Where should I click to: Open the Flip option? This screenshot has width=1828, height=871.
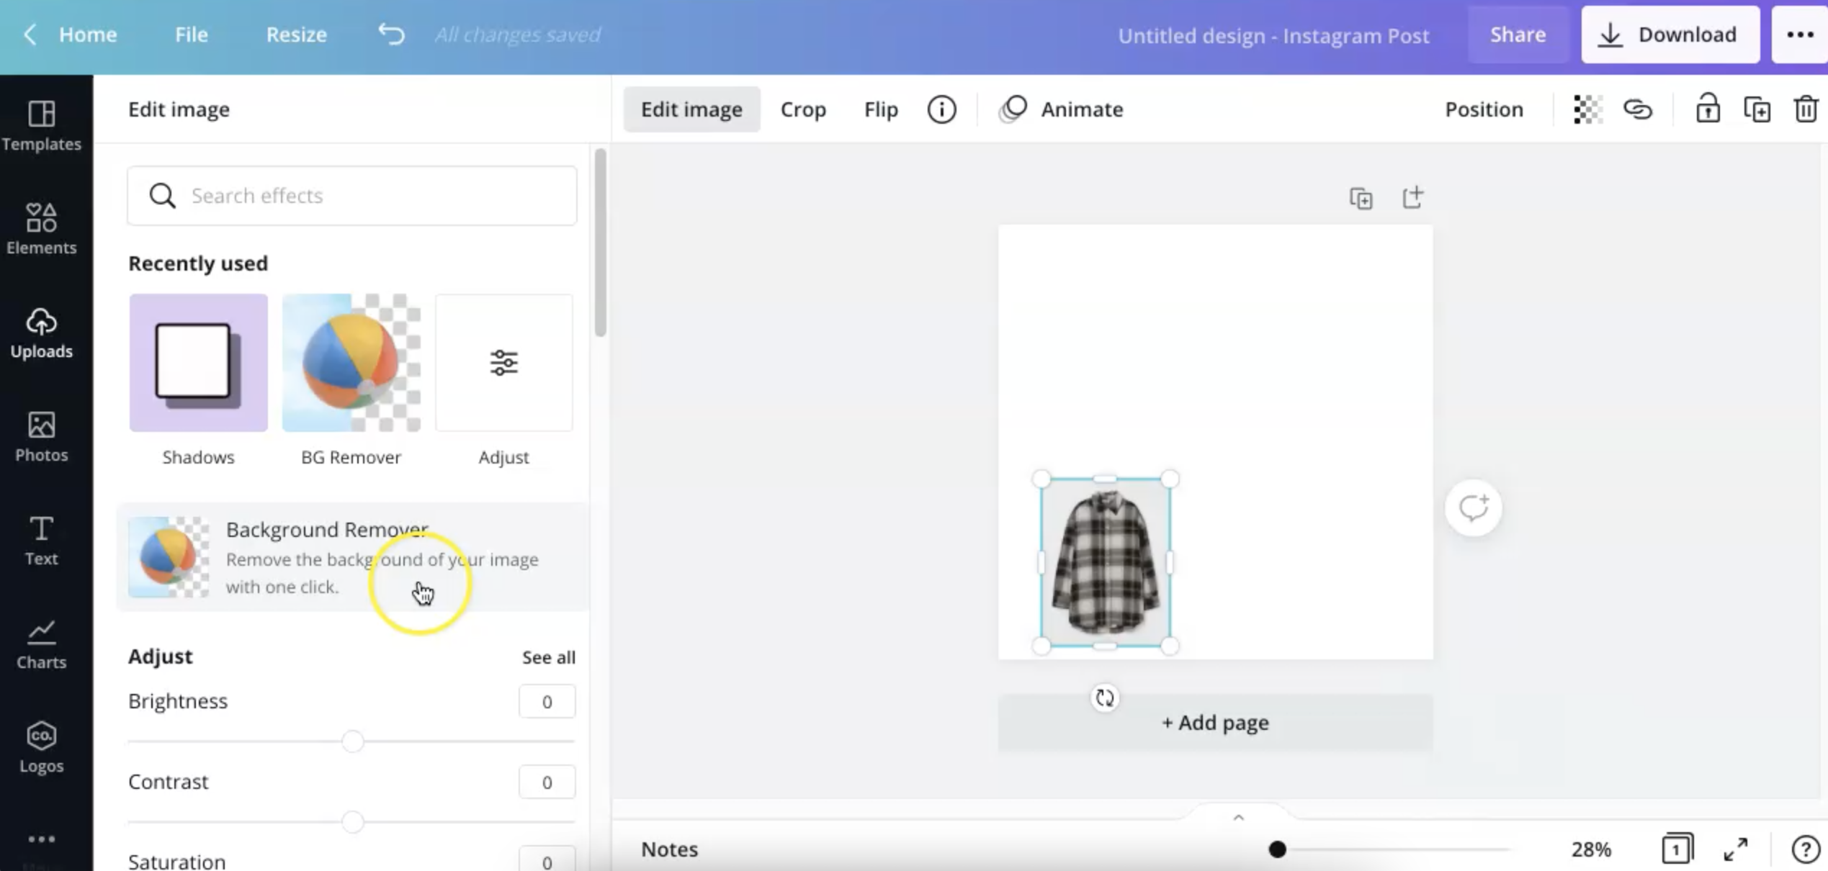coord(881,109)
